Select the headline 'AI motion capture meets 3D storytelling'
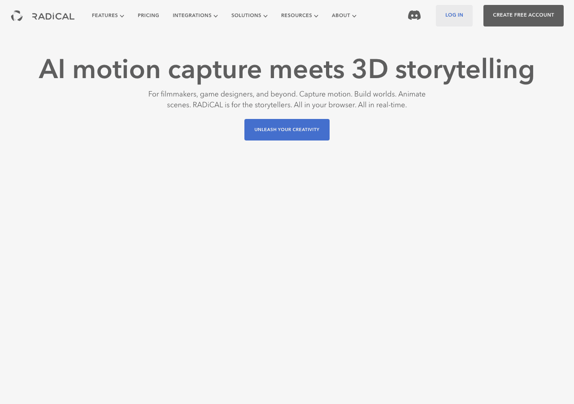This screenshot has height=404, width=574. (x=287, y=70)
